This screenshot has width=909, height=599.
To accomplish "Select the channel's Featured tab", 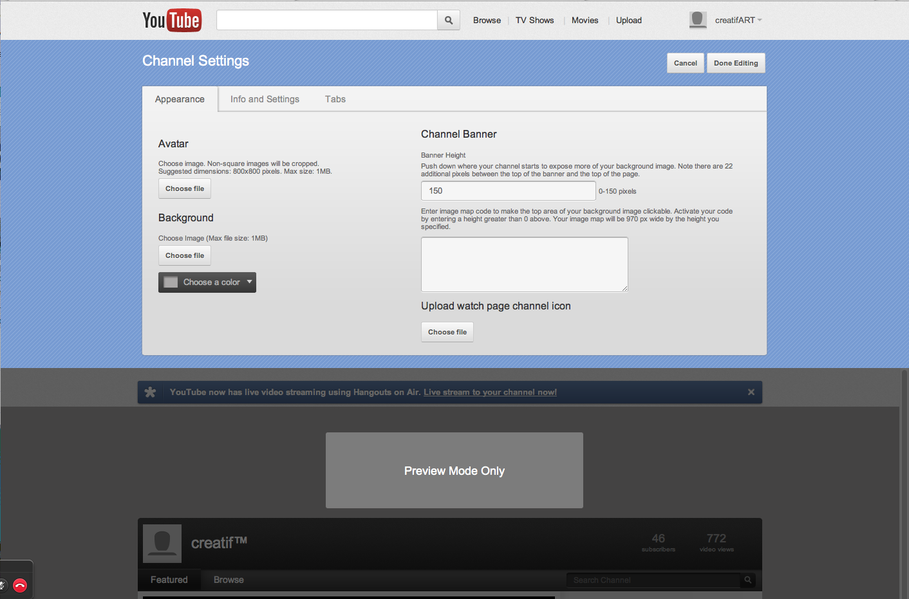I will coord(169,580).
